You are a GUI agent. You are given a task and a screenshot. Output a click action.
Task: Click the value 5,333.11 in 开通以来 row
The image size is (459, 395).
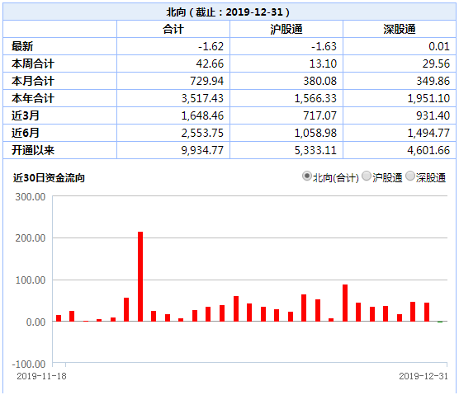point(315,150)
